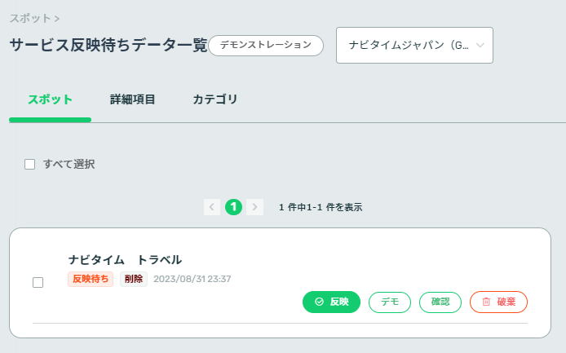Click the すべて選択 label text

[69, 164]
